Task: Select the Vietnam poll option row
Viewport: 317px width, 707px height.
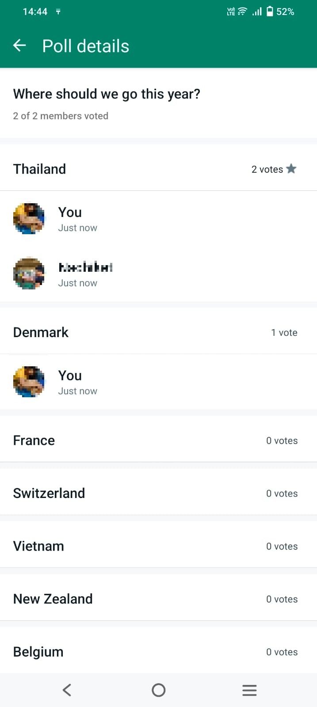Action: point(158,546)
